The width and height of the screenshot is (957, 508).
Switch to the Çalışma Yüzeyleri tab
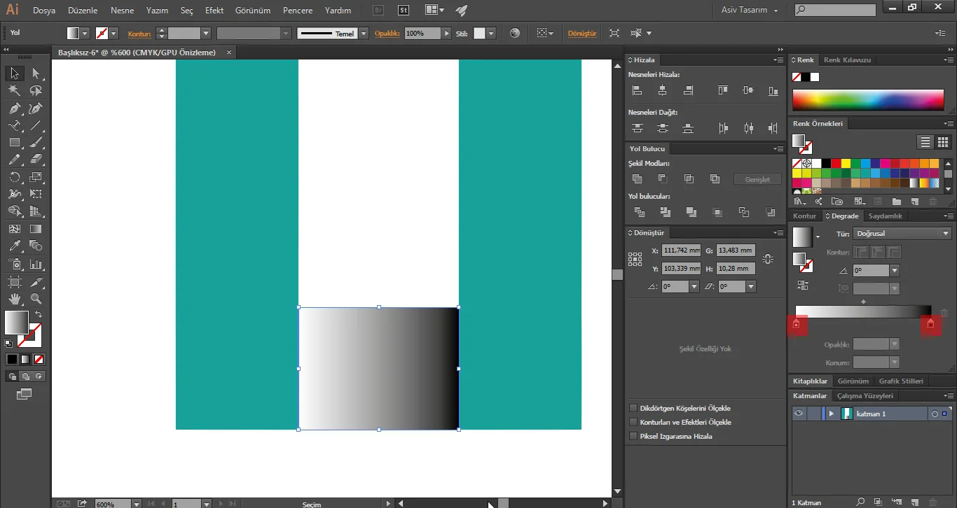click(x=865, y=395)
